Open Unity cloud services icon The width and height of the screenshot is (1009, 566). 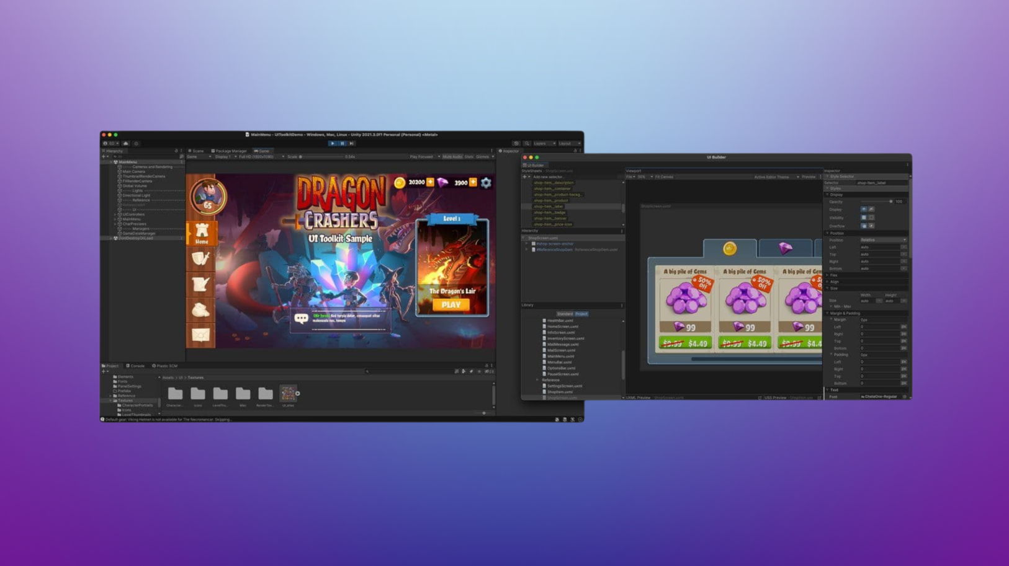pos(126,143)
